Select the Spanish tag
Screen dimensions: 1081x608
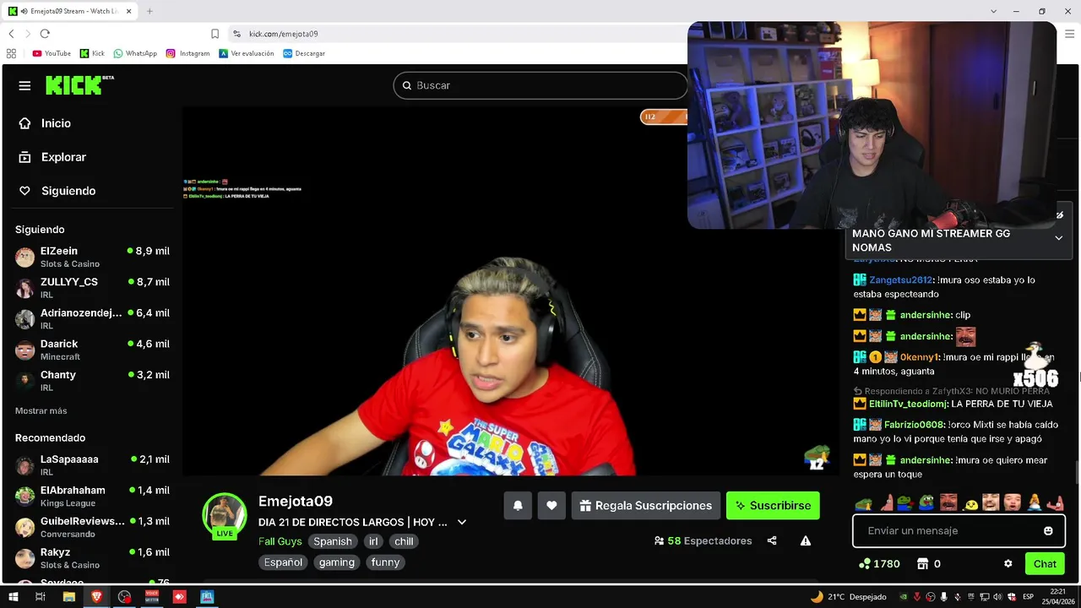(333, 541)
